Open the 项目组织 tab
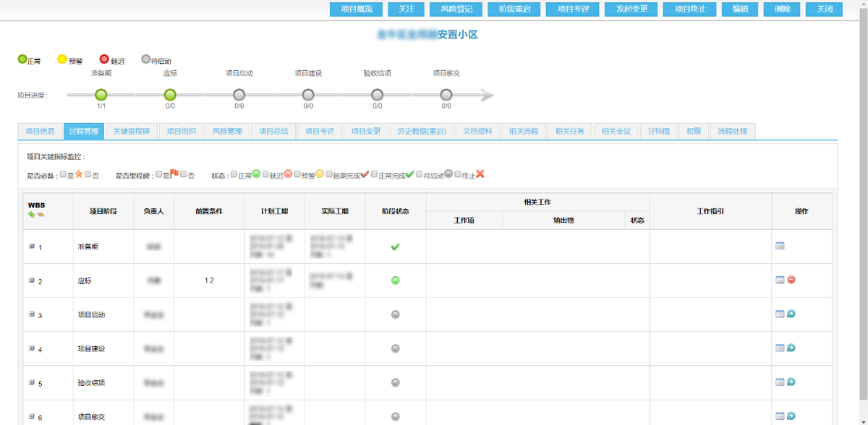Viewport: 868px width, 425px height. [181, 132]
